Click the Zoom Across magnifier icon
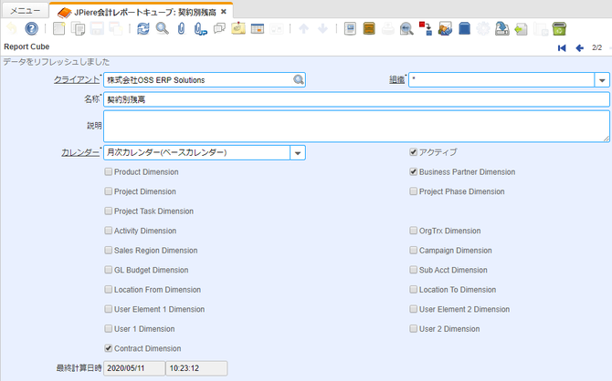 click(406, 28)
